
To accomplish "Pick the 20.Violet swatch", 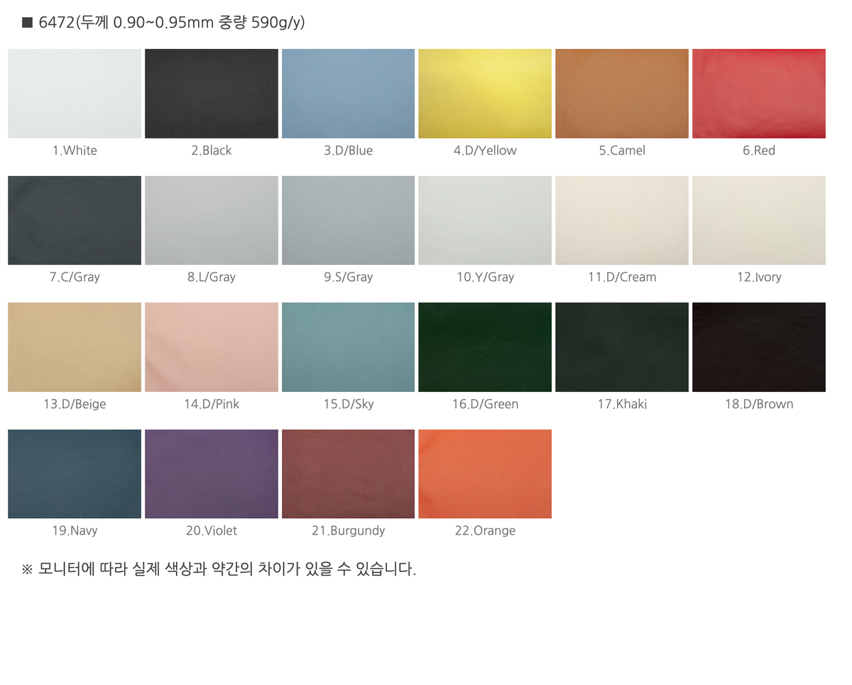I will coord(212,474).
